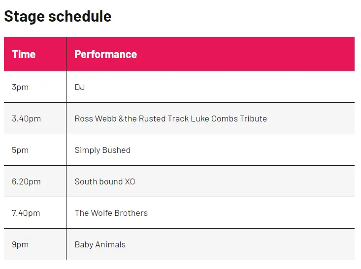Click the 3pm time cell

pyautogui.click(x=35, y=87)
